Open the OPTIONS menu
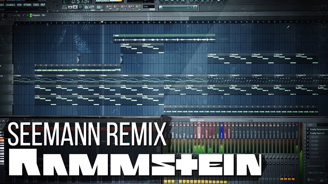 tap(27, 5)
